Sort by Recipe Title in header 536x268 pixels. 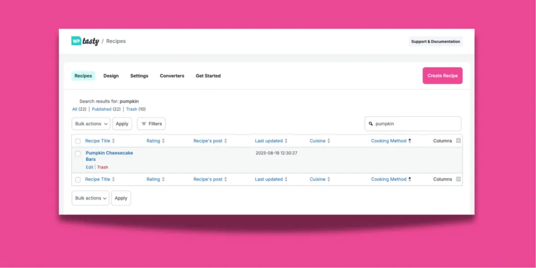[98, 141]
